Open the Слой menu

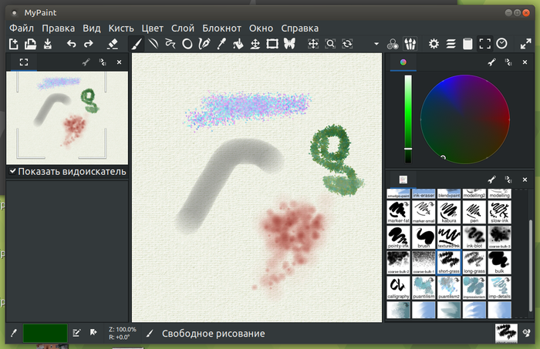click(x=183, y=29)
